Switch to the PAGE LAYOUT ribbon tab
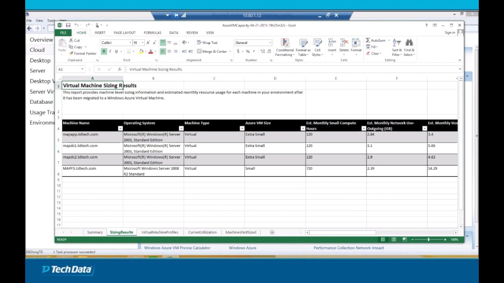Viewport: 504px width, 283px height. point(124,33)
